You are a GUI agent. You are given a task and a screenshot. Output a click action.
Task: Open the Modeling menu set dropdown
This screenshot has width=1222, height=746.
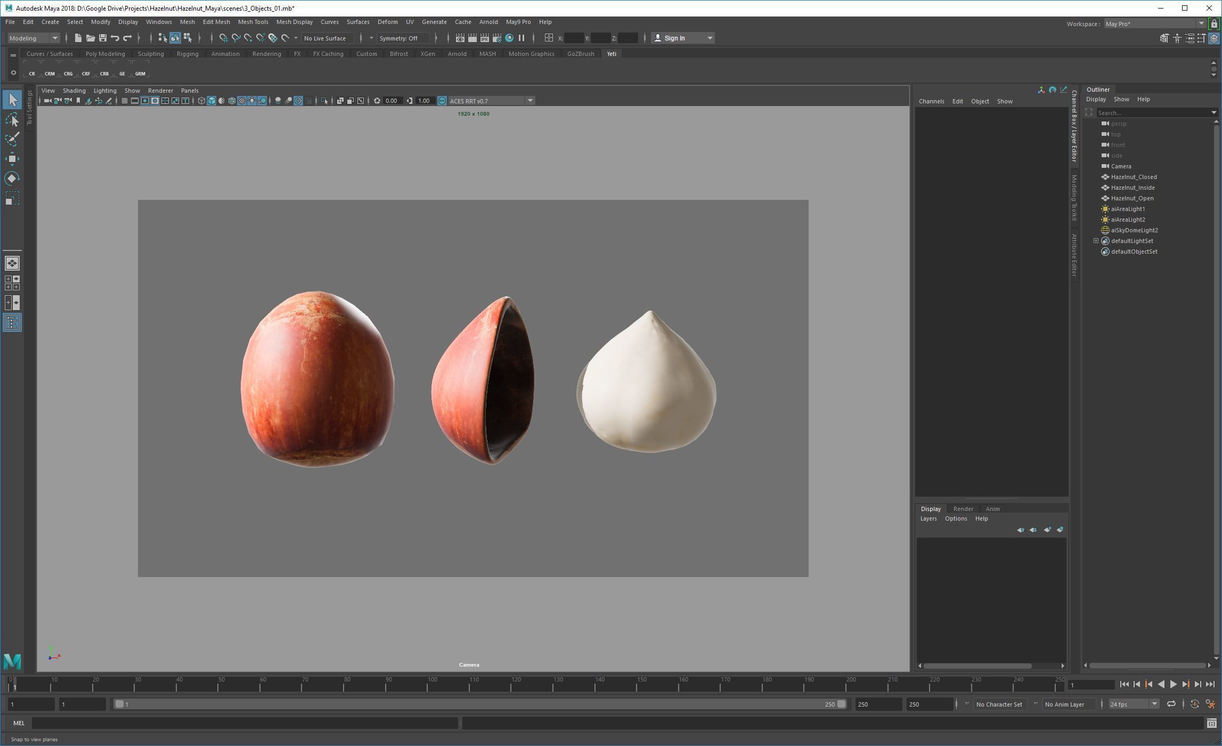pos(33,38)
